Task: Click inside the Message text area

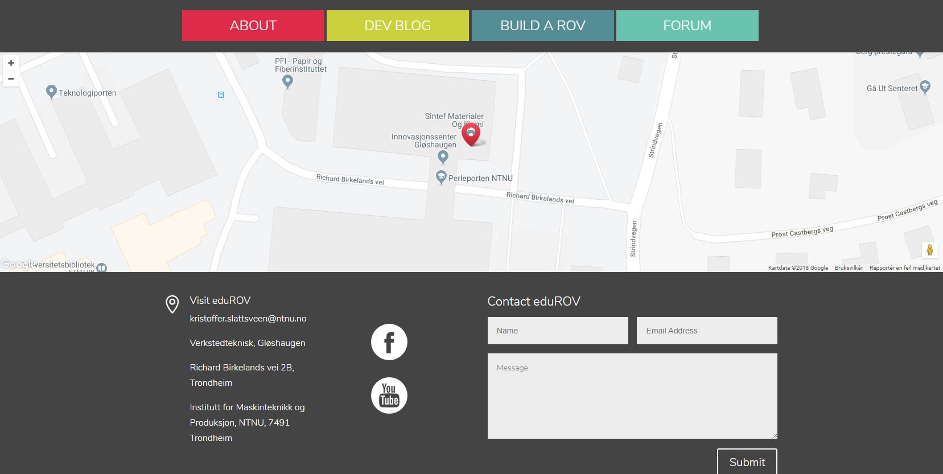Action: click(632, 396)
